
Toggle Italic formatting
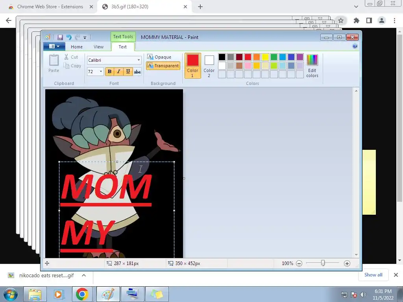pos(118,72)
